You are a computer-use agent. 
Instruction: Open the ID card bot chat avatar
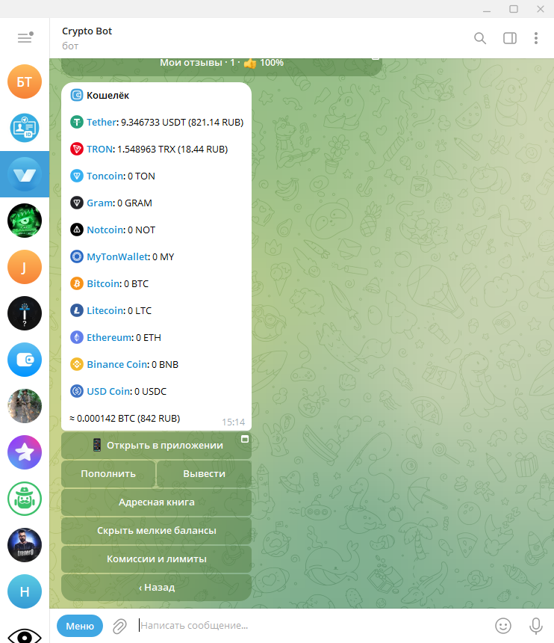tap(25, 128)
